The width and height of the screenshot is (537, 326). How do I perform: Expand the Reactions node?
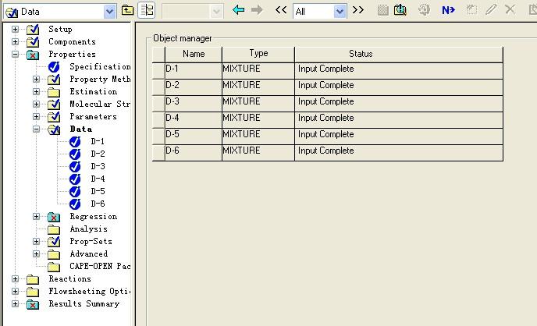tap(15, 278)
